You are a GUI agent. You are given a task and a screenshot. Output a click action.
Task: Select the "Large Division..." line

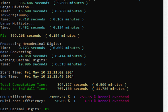18,7
